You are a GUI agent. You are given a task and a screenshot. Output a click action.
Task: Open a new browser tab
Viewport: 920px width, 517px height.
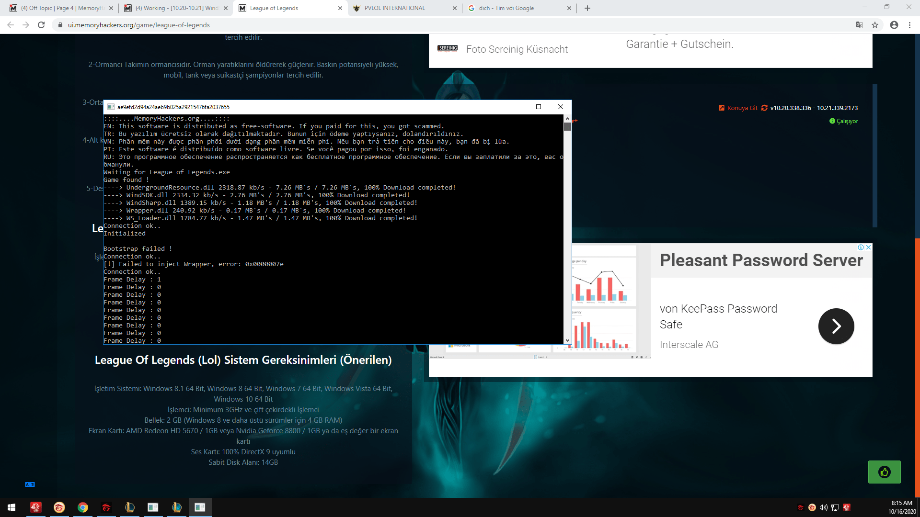(587, 8)
